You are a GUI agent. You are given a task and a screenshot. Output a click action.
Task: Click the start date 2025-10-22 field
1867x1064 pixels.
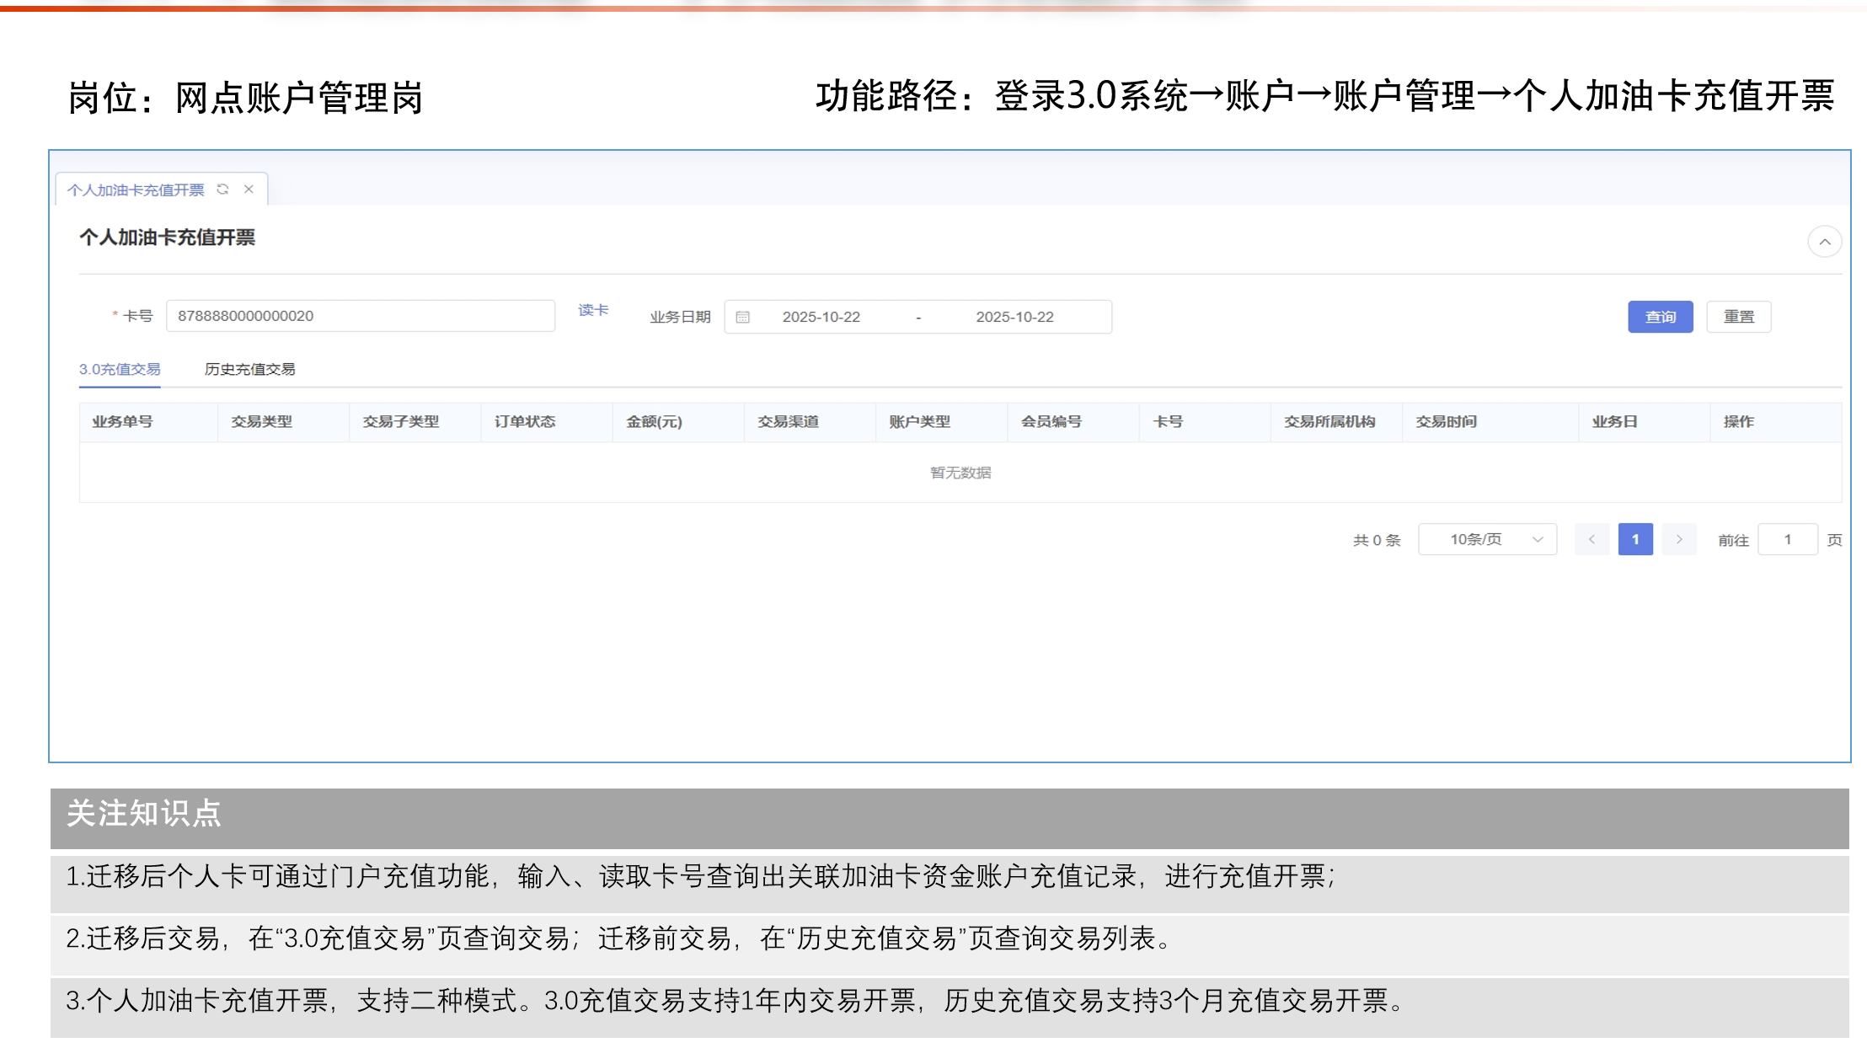coord(821,318)
